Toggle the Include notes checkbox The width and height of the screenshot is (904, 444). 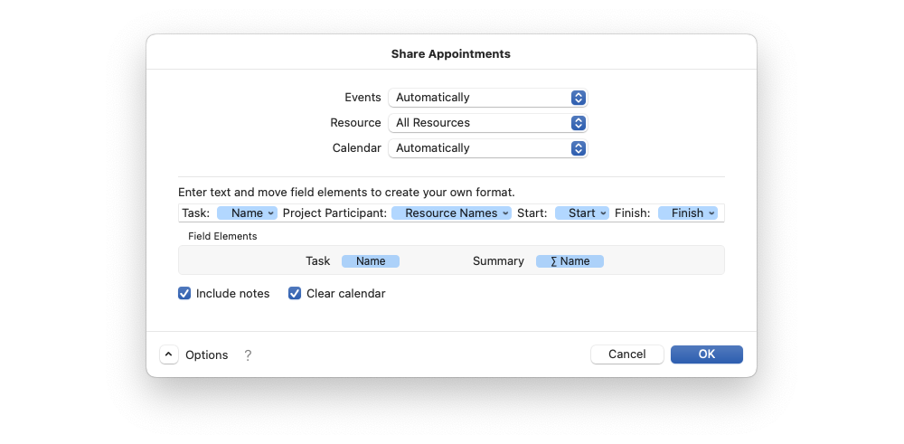[184, 294]
